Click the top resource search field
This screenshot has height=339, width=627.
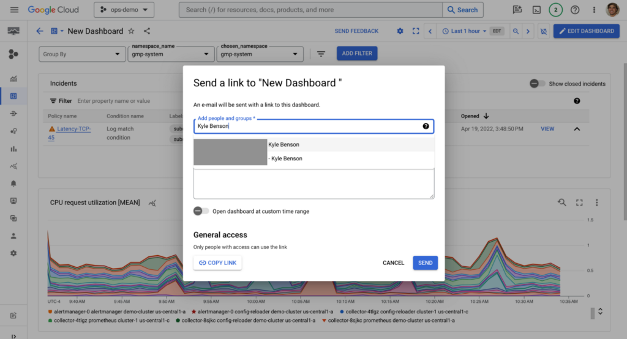click(x=310, y=10)
